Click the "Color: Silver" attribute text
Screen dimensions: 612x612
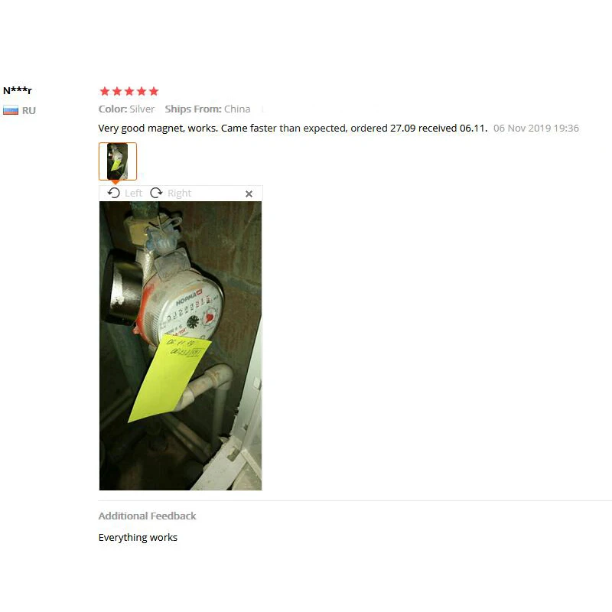coord(126,109)
